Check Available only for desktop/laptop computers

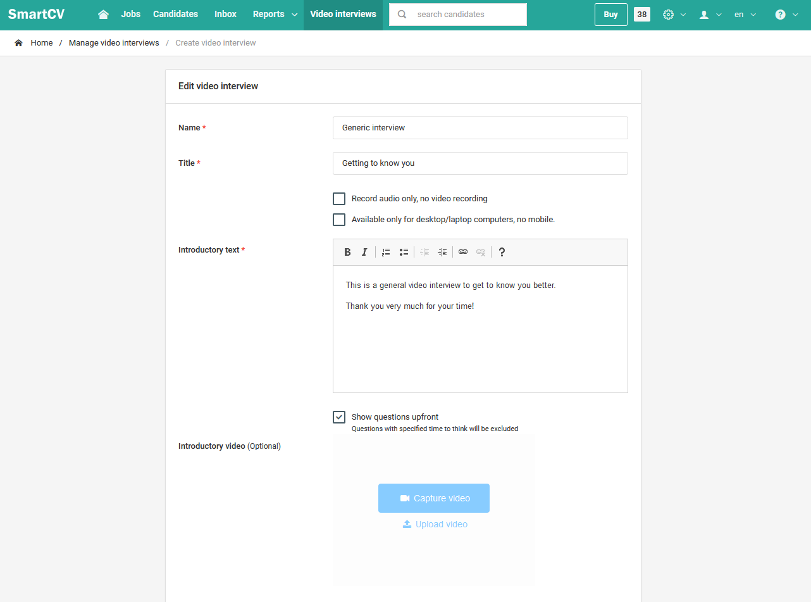click(x=339, y=220)
